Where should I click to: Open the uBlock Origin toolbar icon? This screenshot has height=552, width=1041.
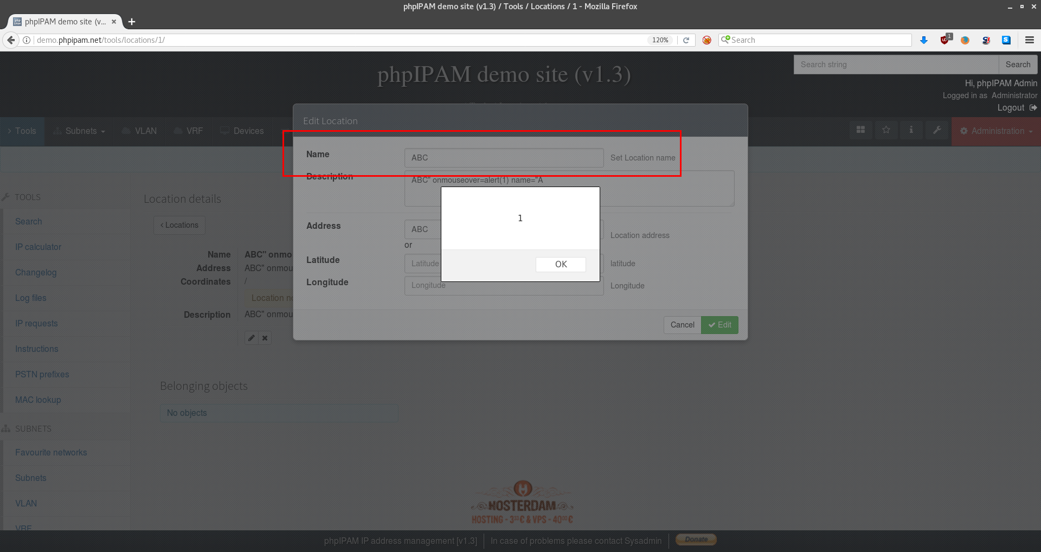pos(945,40)
